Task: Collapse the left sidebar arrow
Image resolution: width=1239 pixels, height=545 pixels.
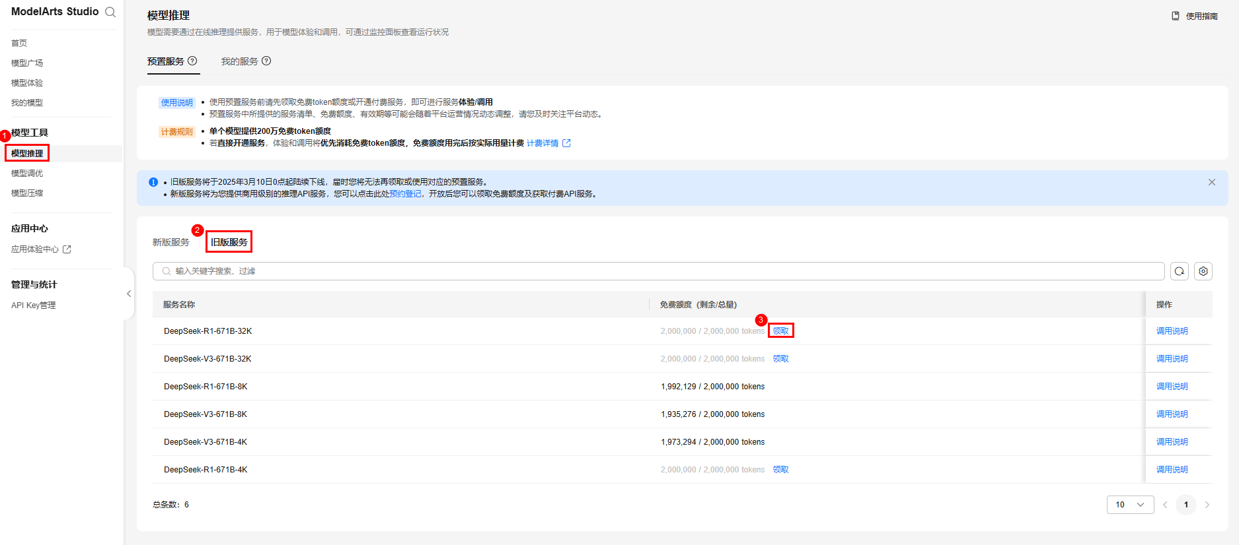Action: [129, 294]
